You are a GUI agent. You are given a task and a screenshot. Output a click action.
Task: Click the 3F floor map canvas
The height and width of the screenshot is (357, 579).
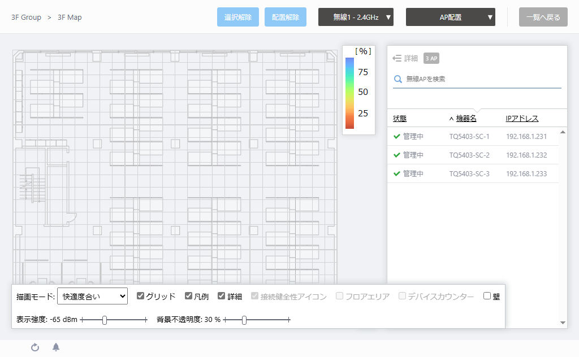[175, 167]
